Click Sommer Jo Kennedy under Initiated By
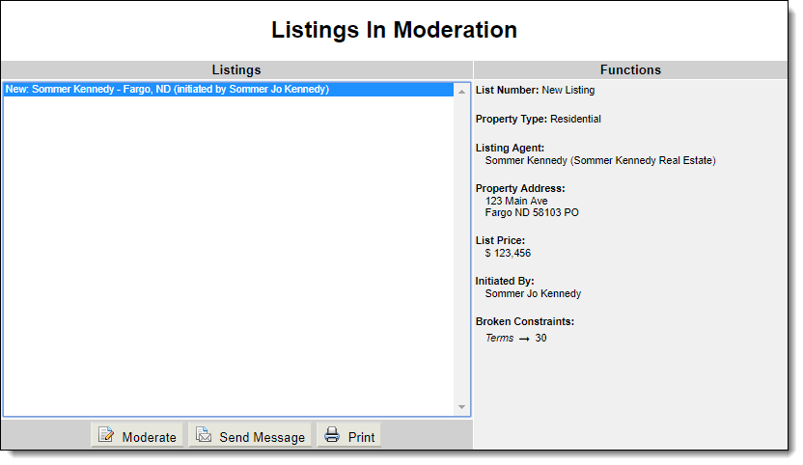This screenshot has height=465, width=803. click(533, 293)
